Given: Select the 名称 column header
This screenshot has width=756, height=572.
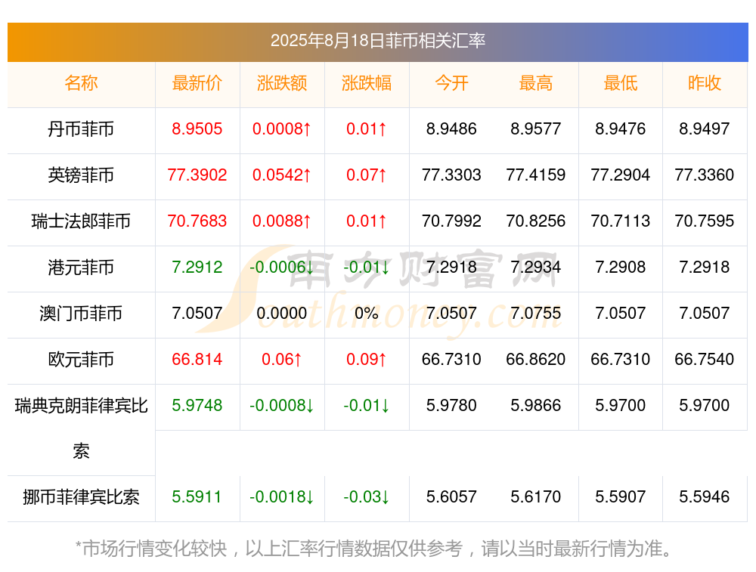Looking at the screenshot, I should point(81,83).
